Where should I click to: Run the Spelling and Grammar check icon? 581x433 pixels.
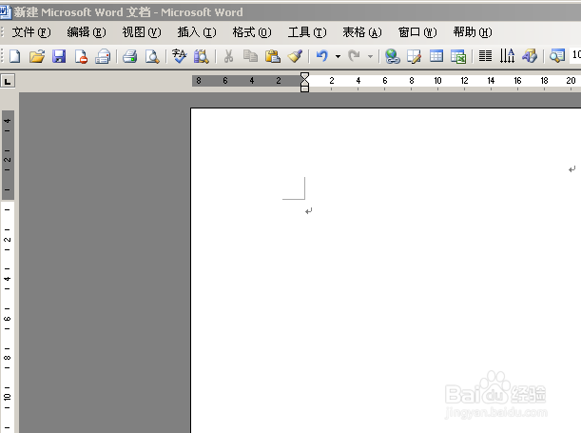click(x=180, y=56)
